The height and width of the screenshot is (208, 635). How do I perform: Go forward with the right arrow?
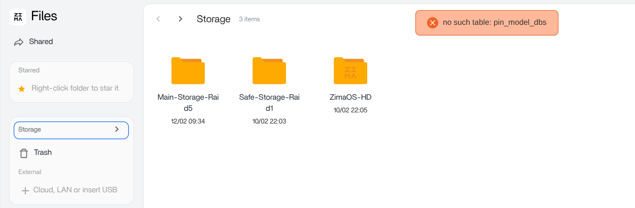coord(180,19)
